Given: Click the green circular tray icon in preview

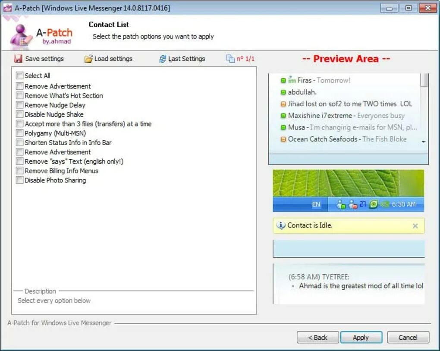Looking at the screenshot, I should [373, 204].
